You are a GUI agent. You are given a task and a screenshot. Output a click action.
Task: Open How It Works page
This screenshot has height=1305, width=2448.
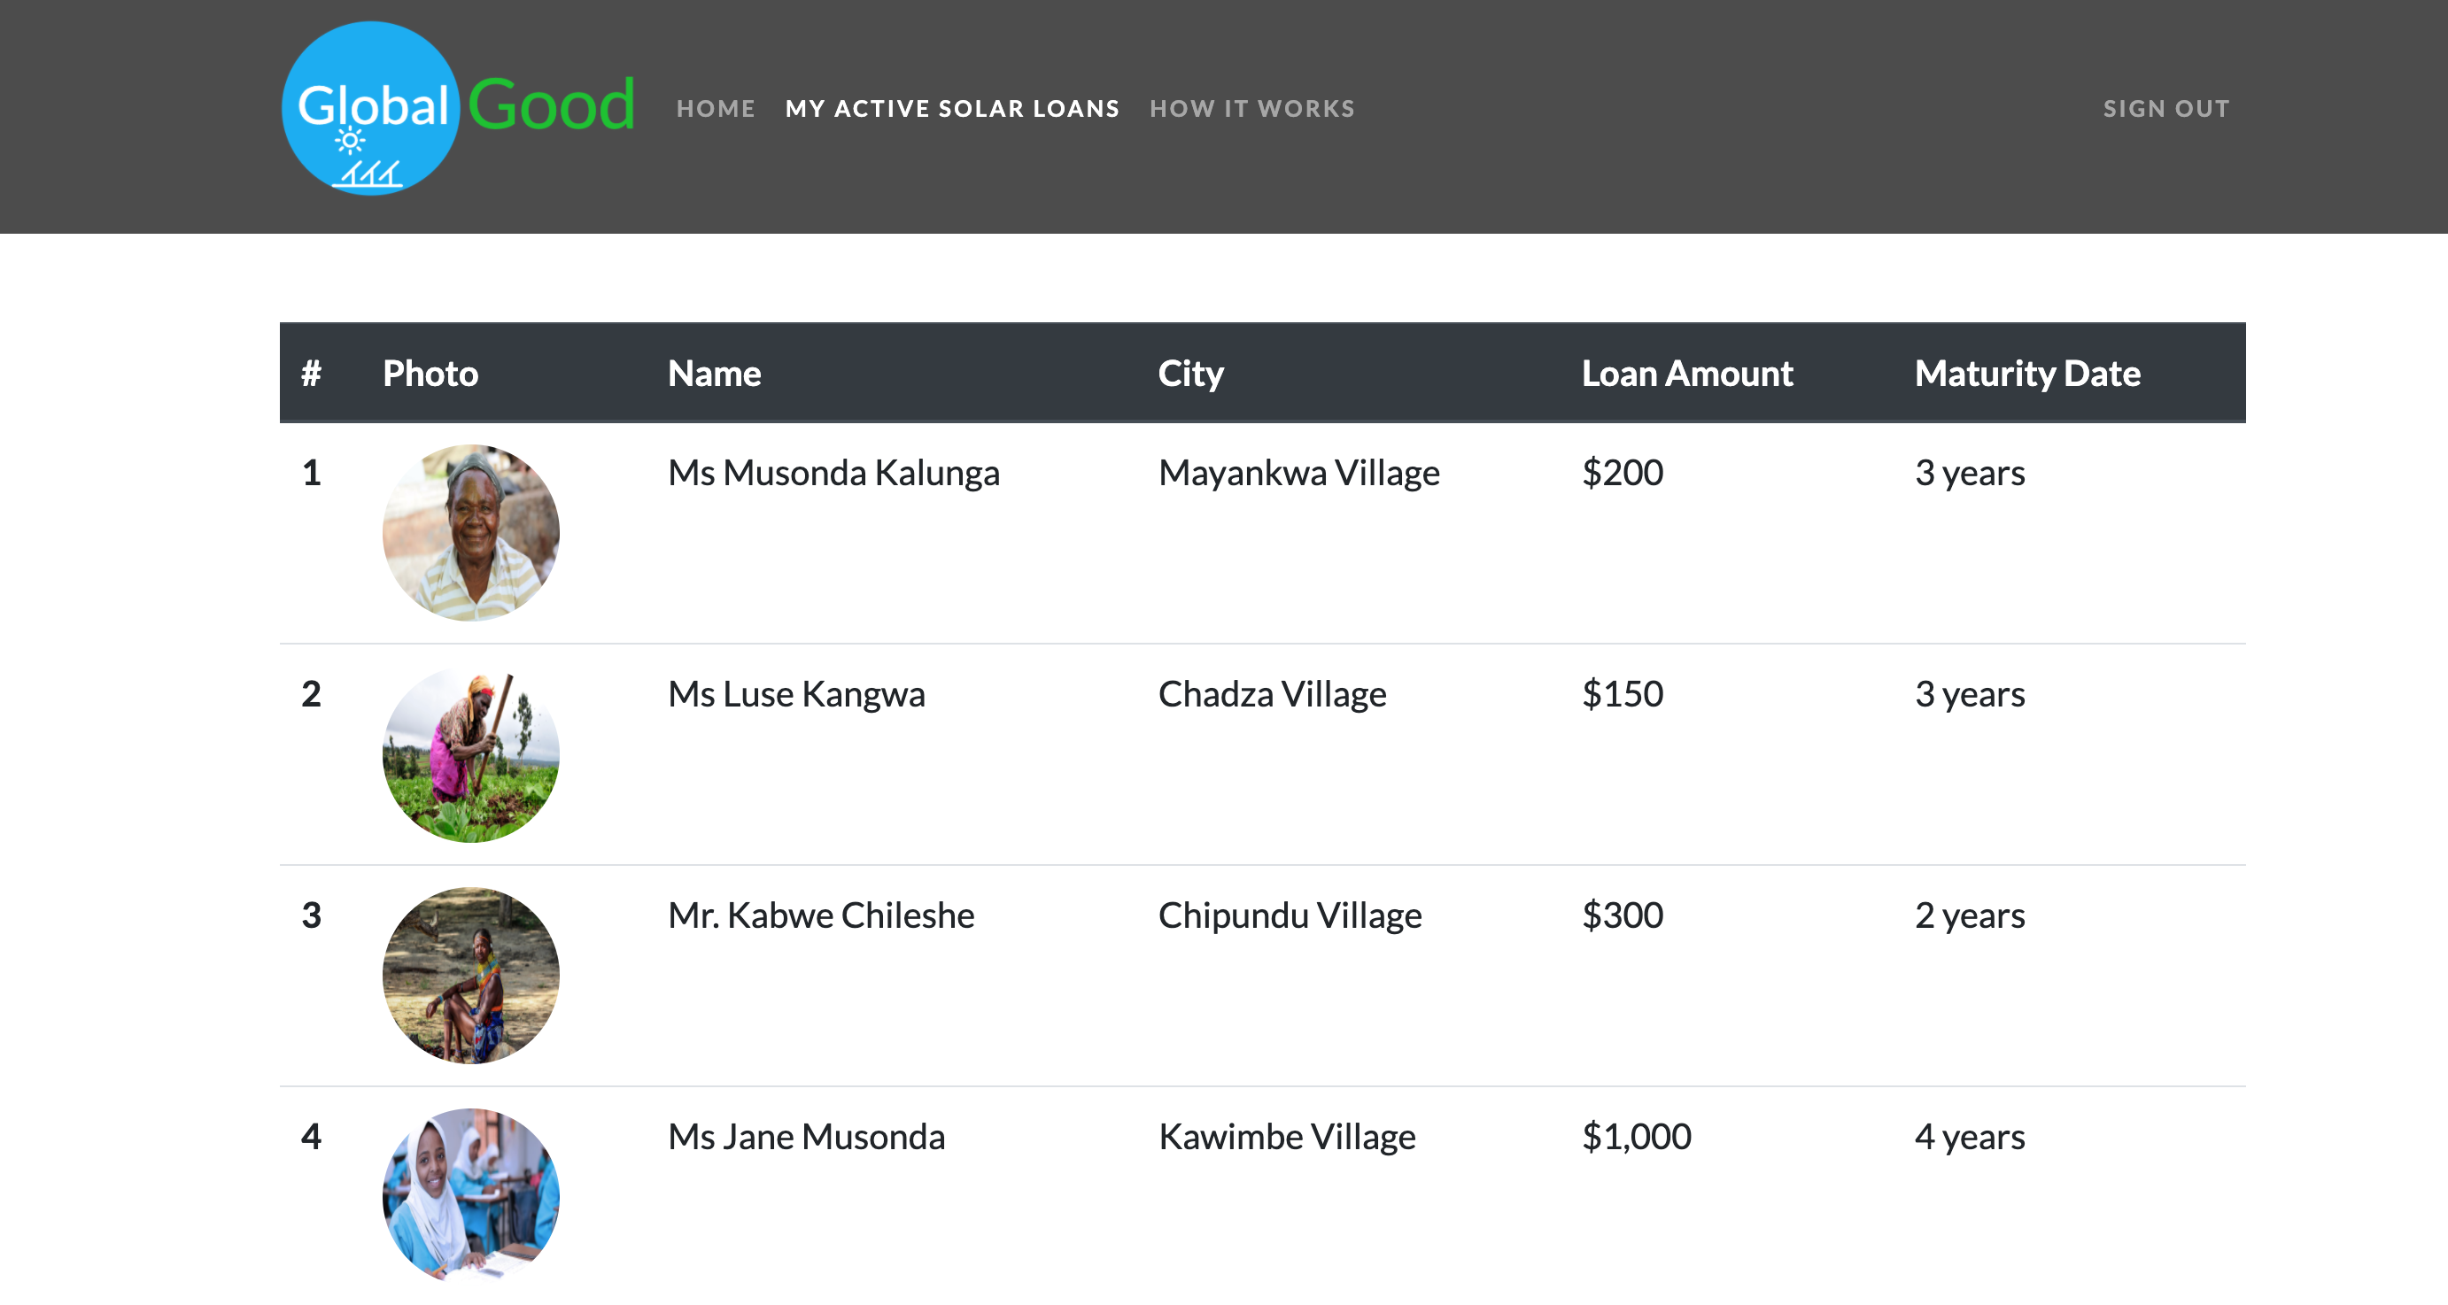point(1251,108)
